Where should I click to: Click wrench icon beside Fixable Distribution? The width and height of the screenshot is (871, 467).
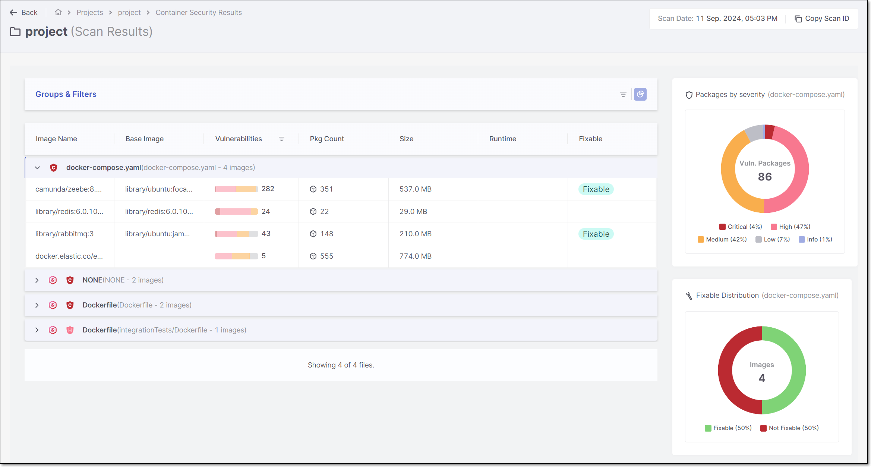[689, 296]
